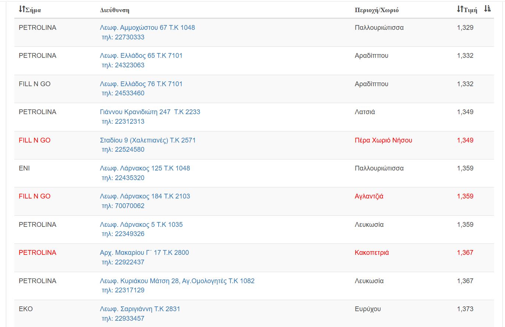
Task: Click the sort arrows icon beside Σήμα
Action: [22, 9]
